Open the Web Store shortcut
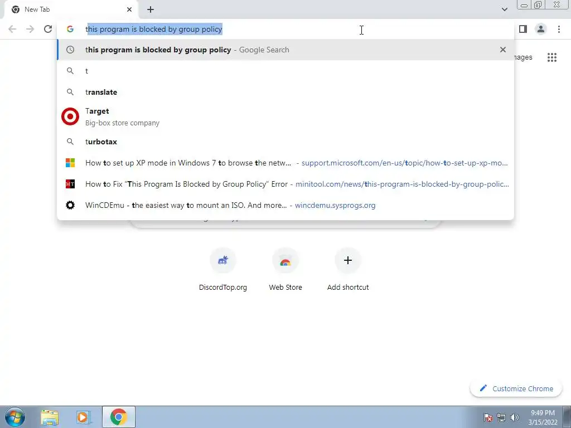Screen dimensions: 571x428 coord(285,269)
